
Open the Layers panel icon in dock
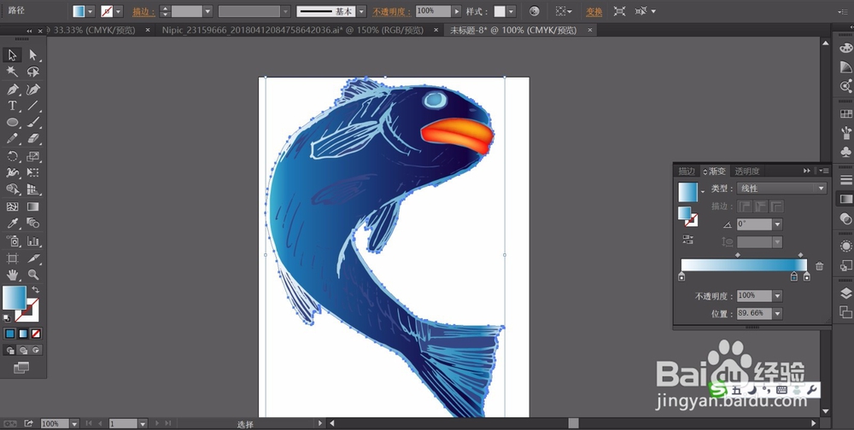[x=845, y=294]
